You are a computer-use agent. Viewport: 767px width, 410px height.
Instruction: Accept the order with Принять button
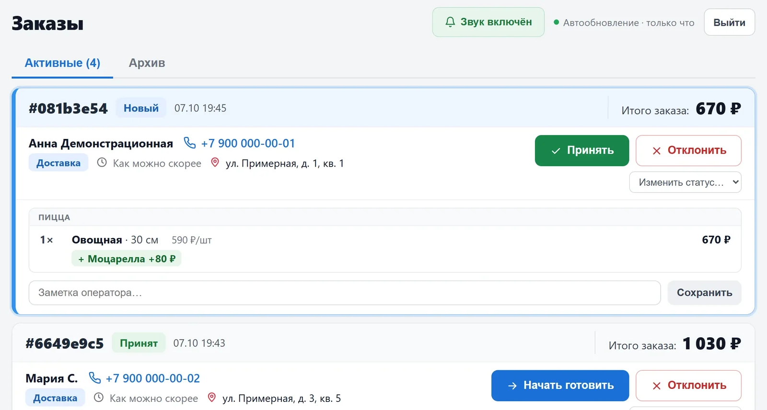tap(581, 150)
